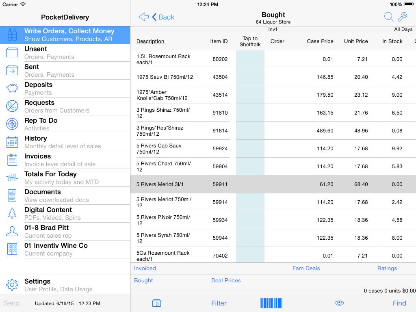Select 3 Rings*Res*Shiraz 750ml/12 item
Viewport: 416px width, 312px height.
coord(160,131)
